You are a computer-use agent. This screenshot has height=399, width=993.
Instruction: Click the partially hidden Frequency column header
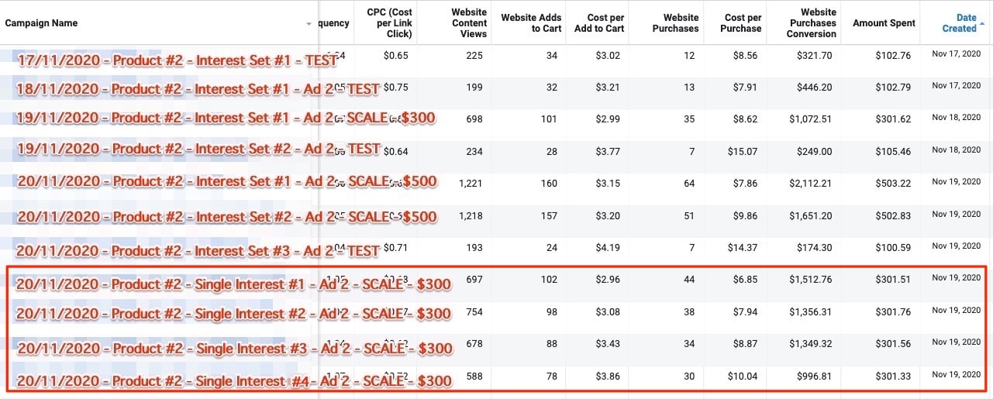click(x=334, y=23)
